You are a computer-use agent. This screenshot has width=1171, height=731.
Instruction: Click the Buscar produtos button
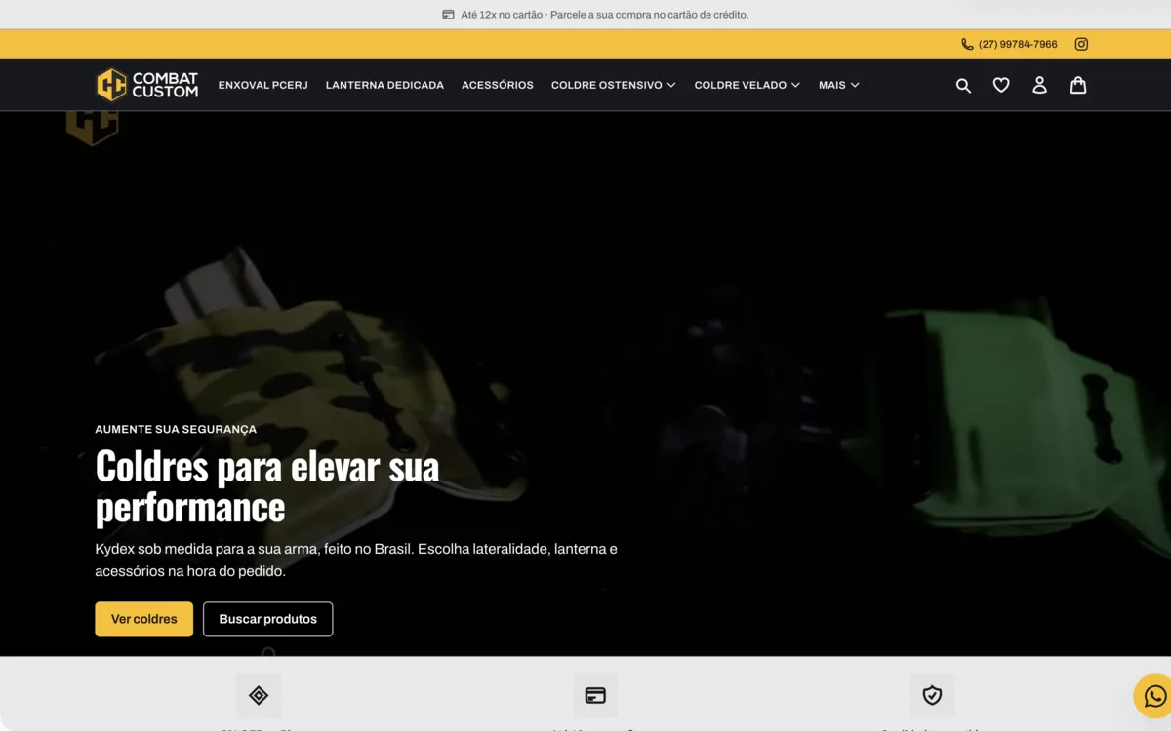[x=267, y=619]
